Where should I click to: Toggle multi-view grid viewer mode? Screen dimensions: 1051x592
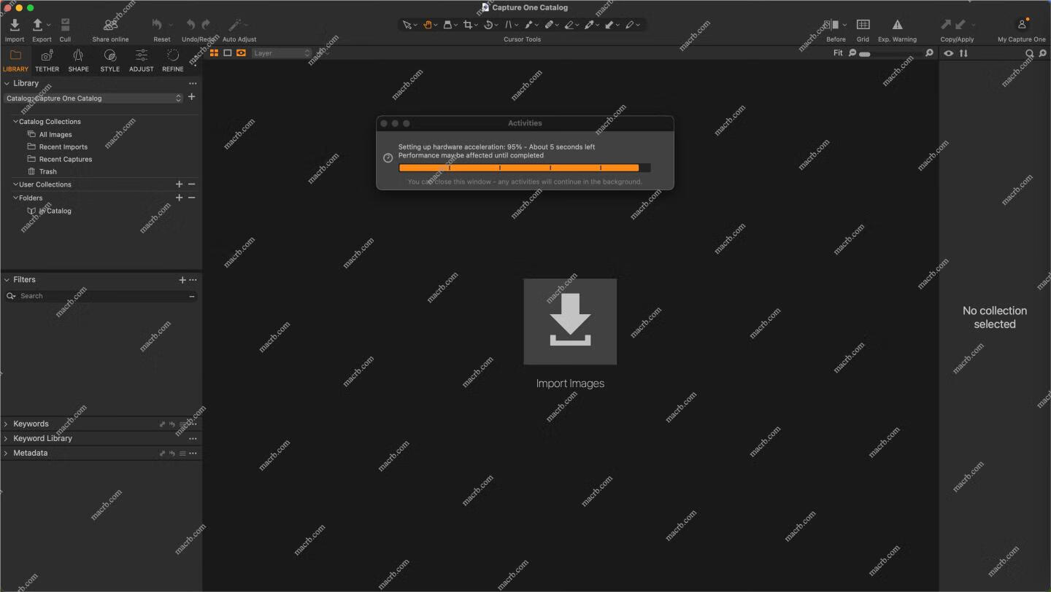click(214, 53)
